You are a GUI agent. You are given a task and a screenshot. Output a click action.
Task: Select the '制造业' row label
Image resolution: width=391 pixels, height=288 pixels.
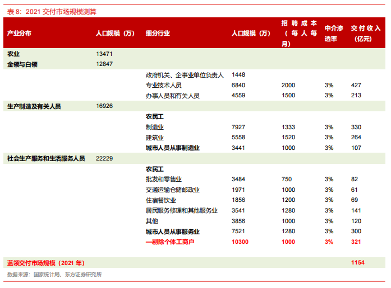pos(155,128)
